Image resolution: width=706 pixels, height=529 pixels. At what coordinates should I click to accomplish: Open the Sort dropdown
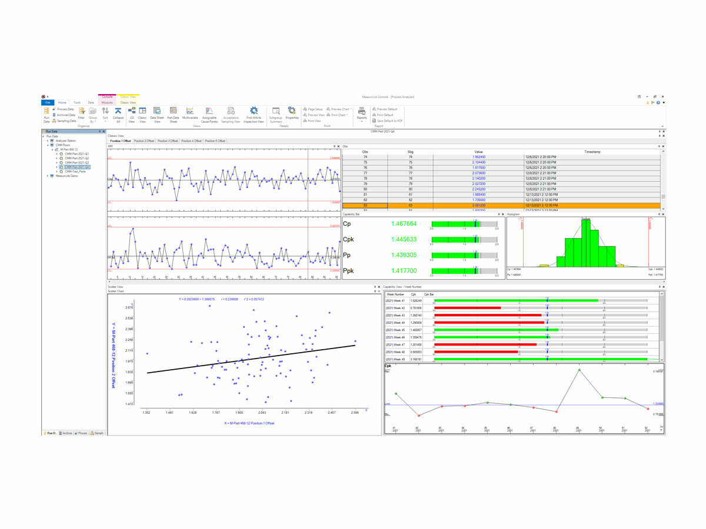105,114
